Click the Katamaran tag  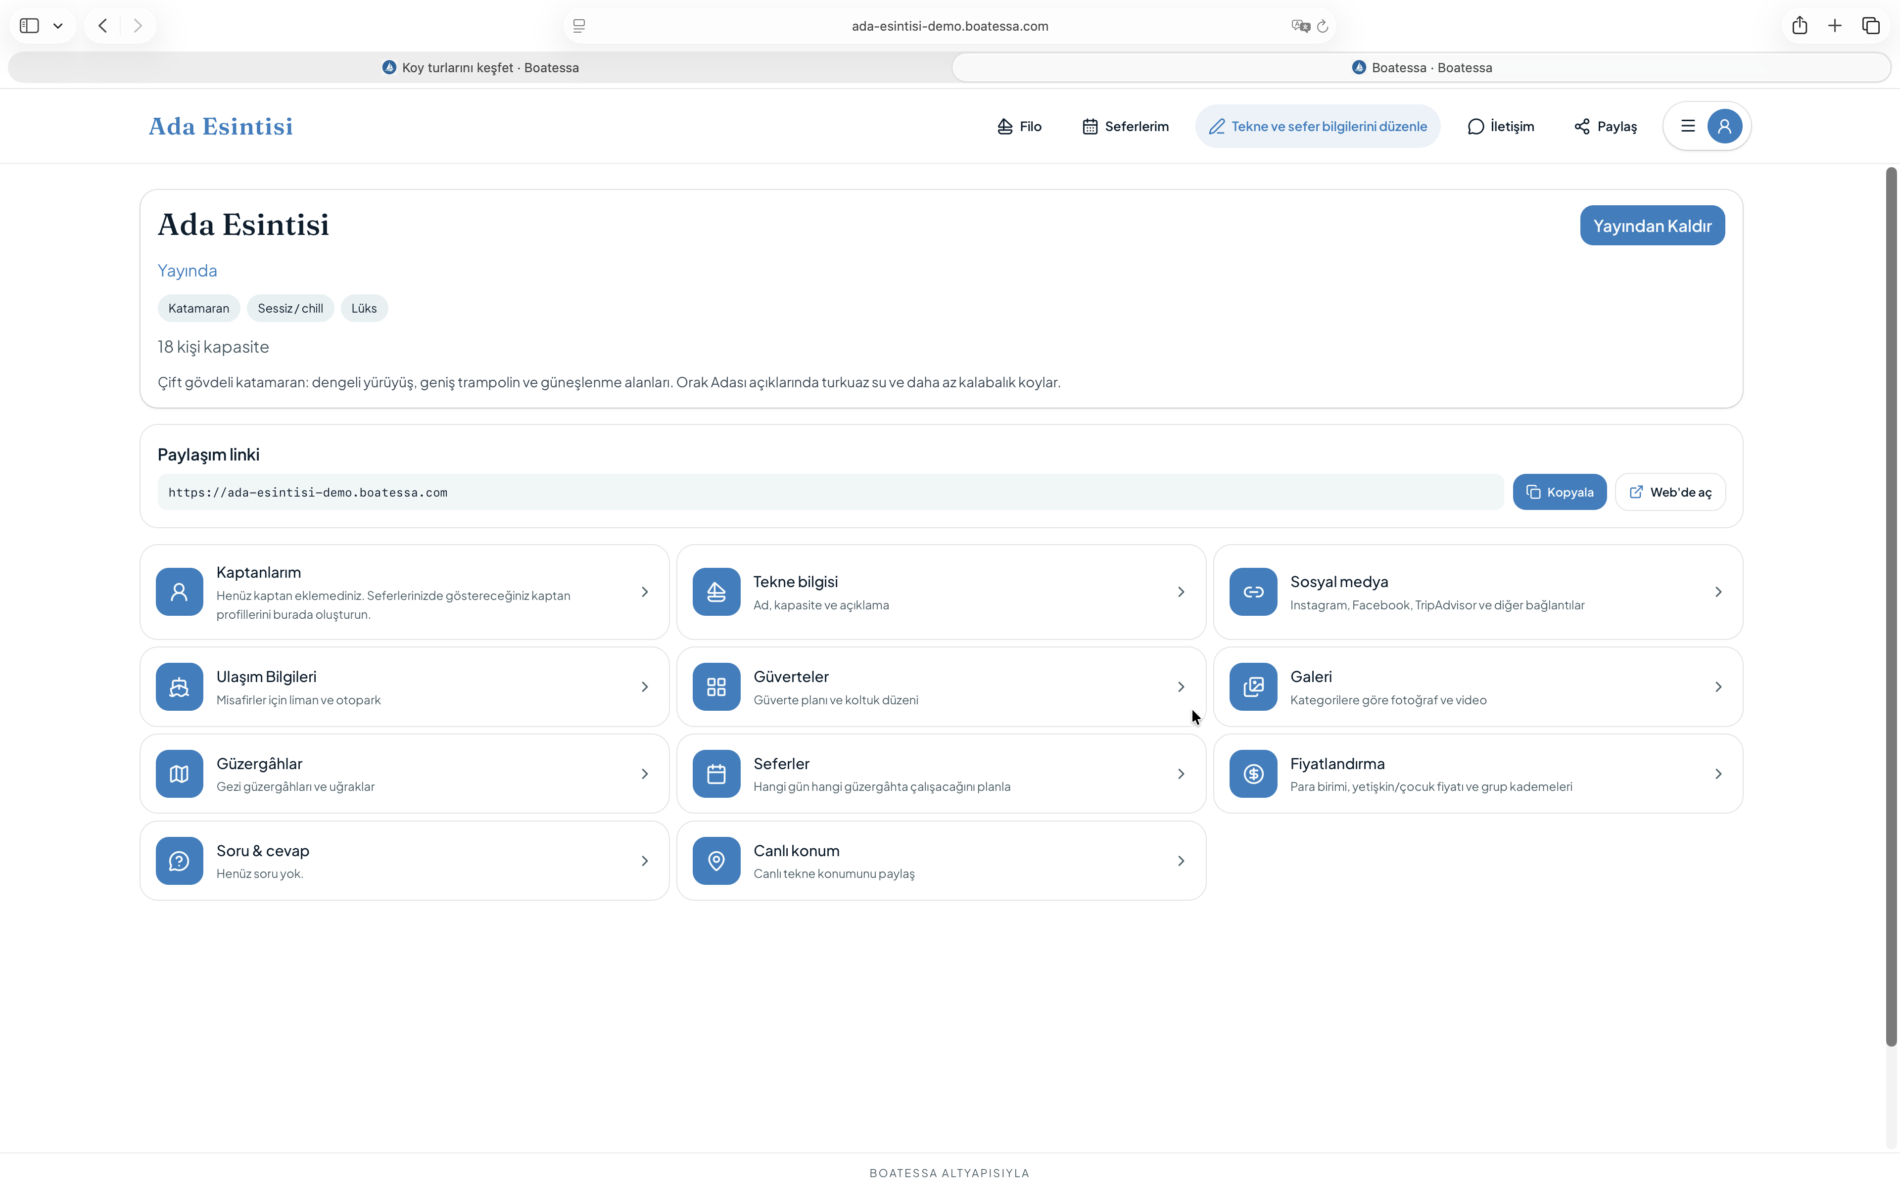(x=199, y=308)
